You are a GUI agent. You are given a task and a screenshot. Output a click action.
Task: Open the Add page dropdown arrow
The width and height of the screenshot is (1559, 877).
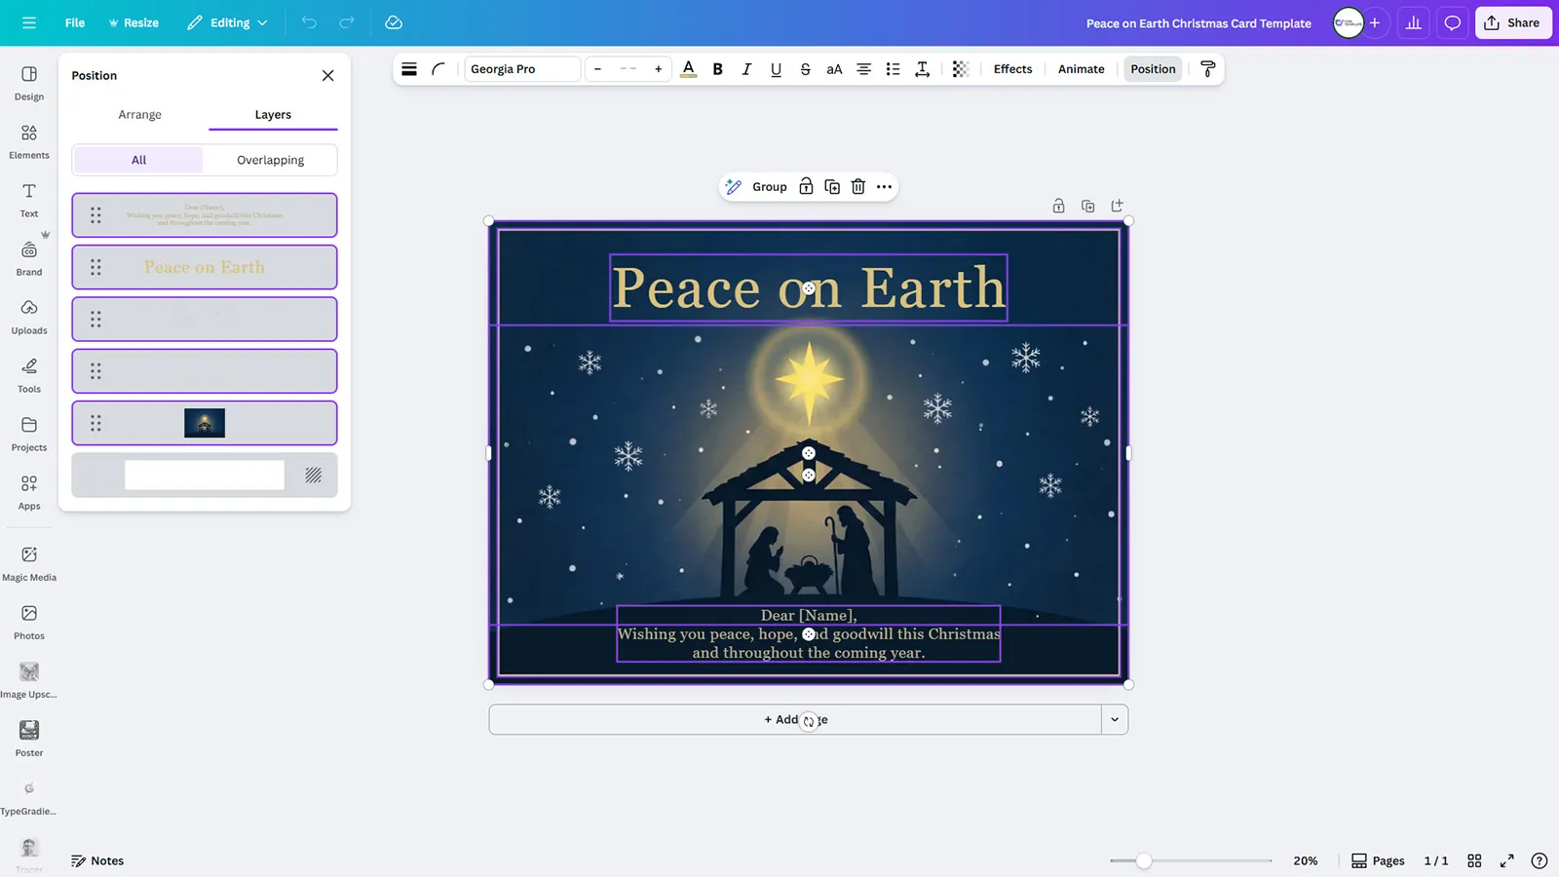1114,719
